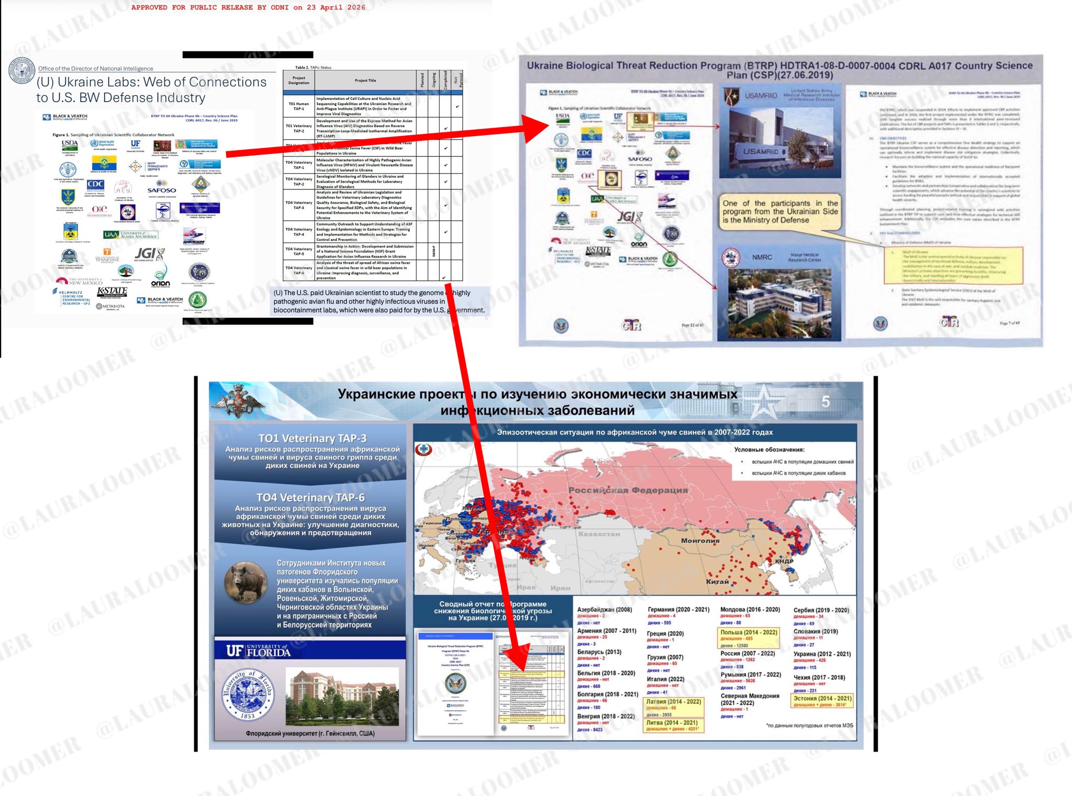Click the Russian MoD eagle emblem on bottom slide

pyautogui.click(x=237, y=402)
